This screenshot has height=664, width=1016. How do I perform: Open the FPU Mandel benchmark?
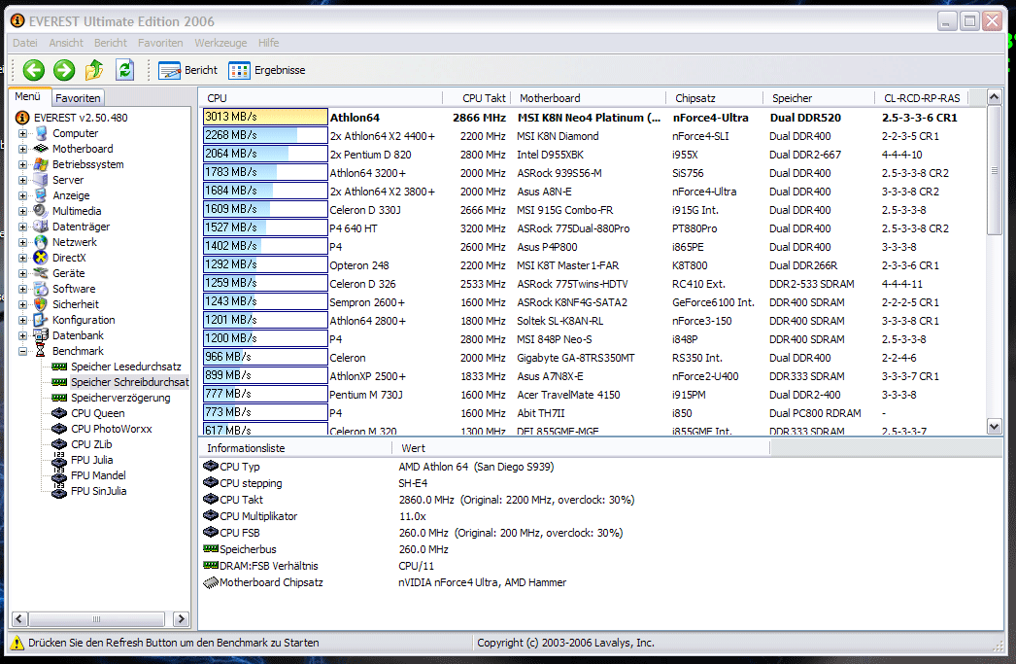click(x=98, y=475)
